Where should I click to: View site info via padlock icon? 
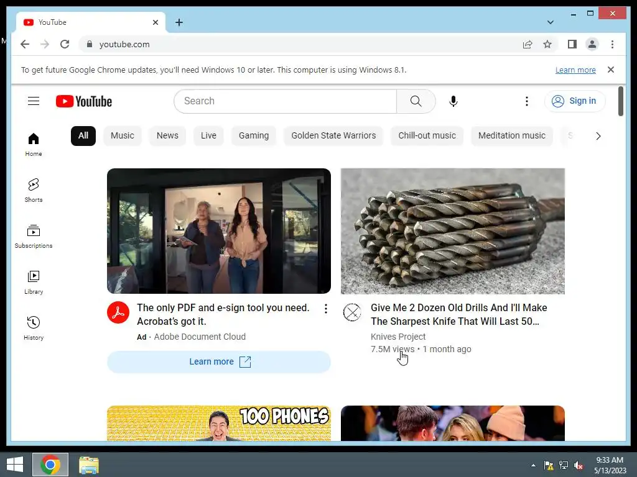coord(90,44)
